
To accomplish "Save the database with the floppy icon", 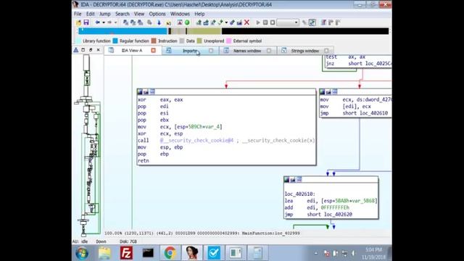I will tap(86, 22).
